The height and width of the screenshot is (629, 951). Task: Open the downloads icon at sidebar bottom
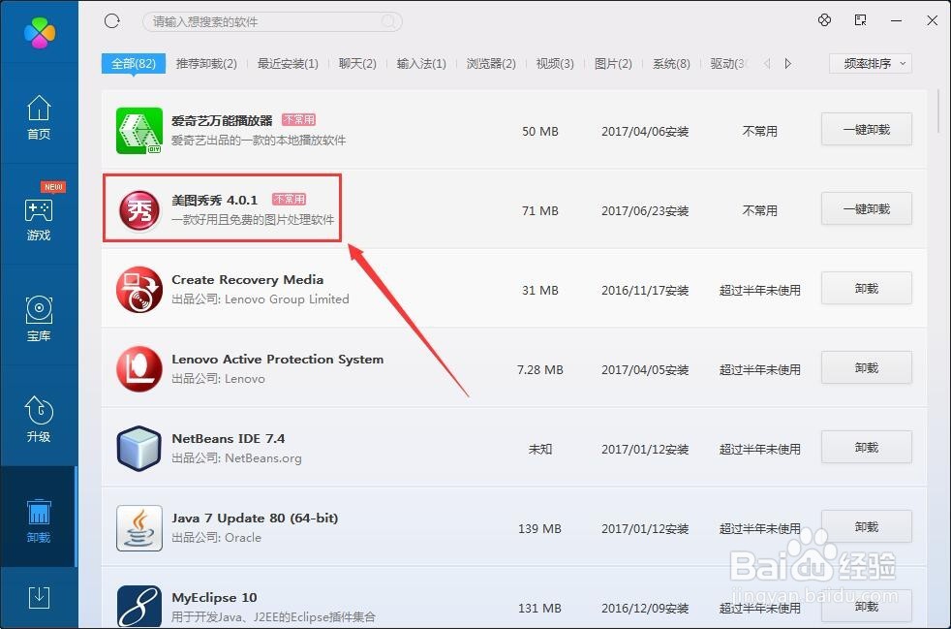tap(39, 597)
